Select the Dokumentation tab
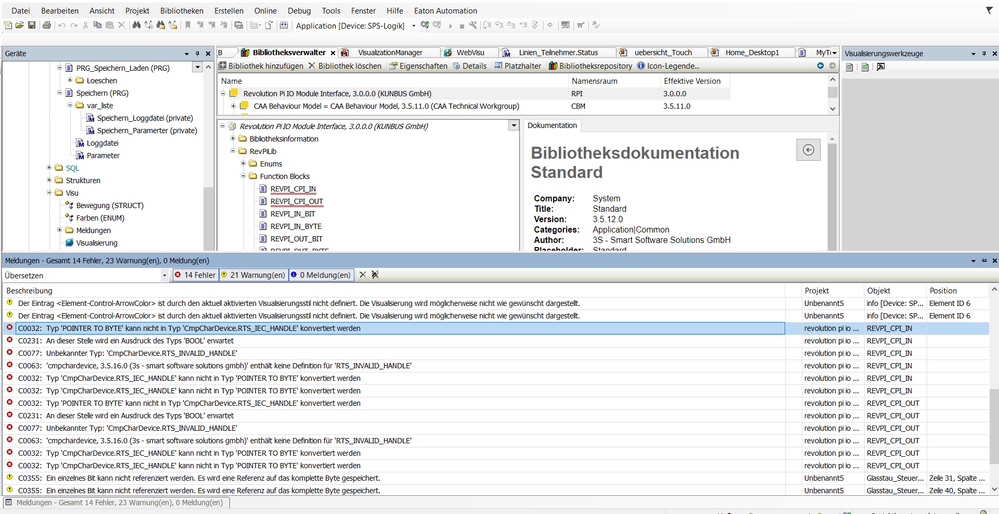The width and height of the screenshot is (999, 514). [552, 125]
